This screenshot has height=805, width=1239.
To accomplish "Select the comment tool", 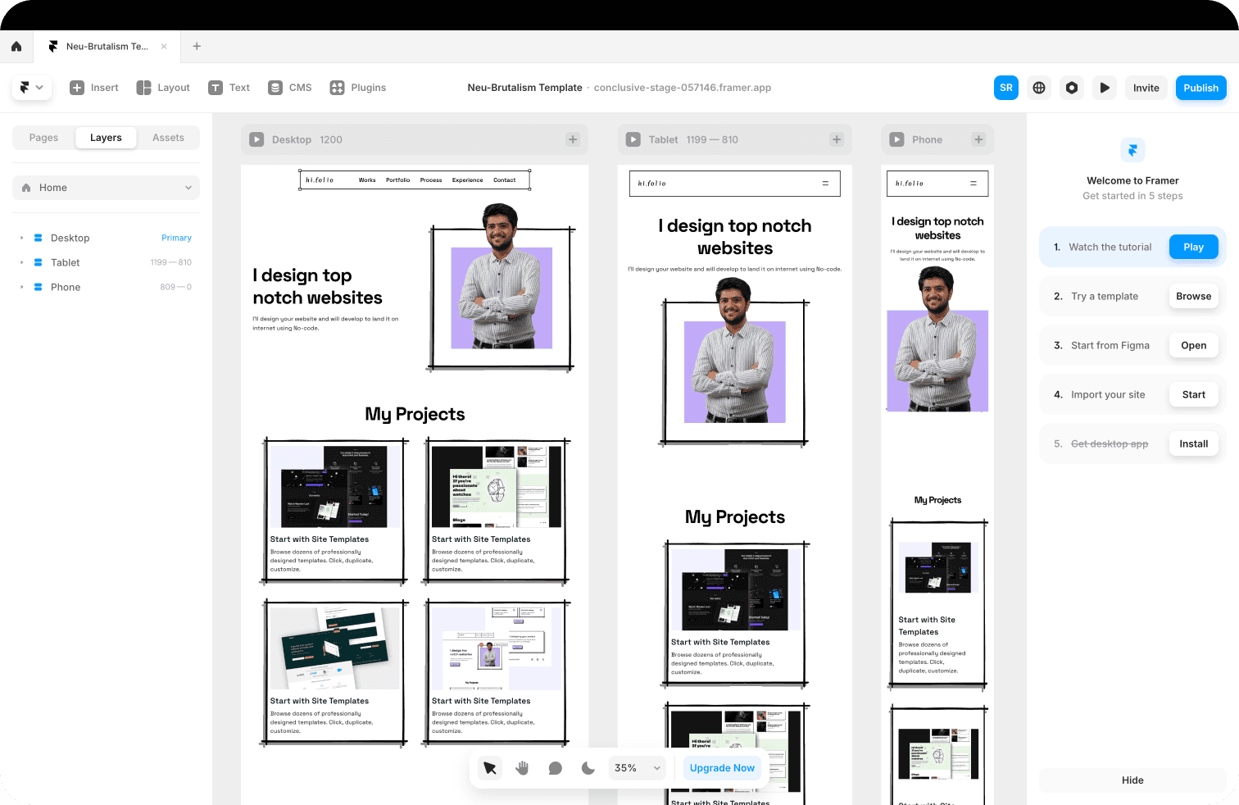I will 556,768.
